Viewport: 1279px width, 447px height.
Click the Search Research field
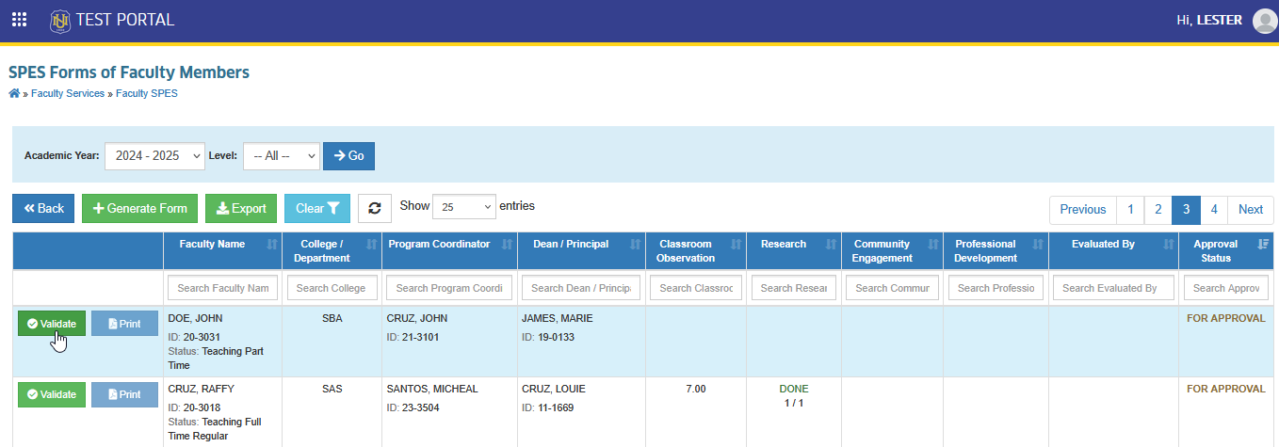click(794, 288)
